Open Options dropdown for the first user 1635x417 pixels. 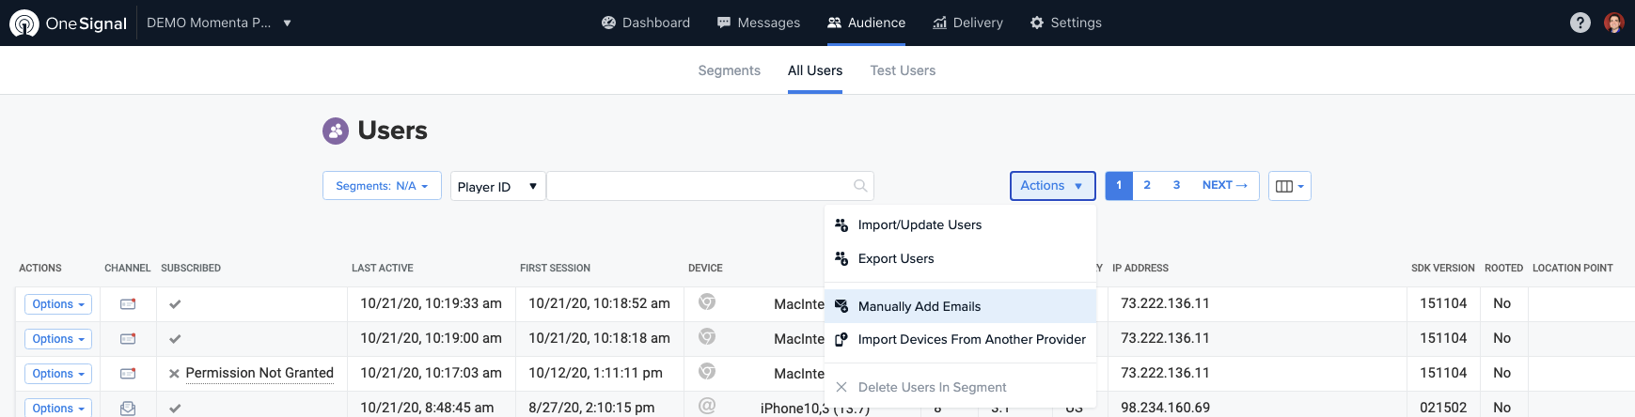(58, 304)
